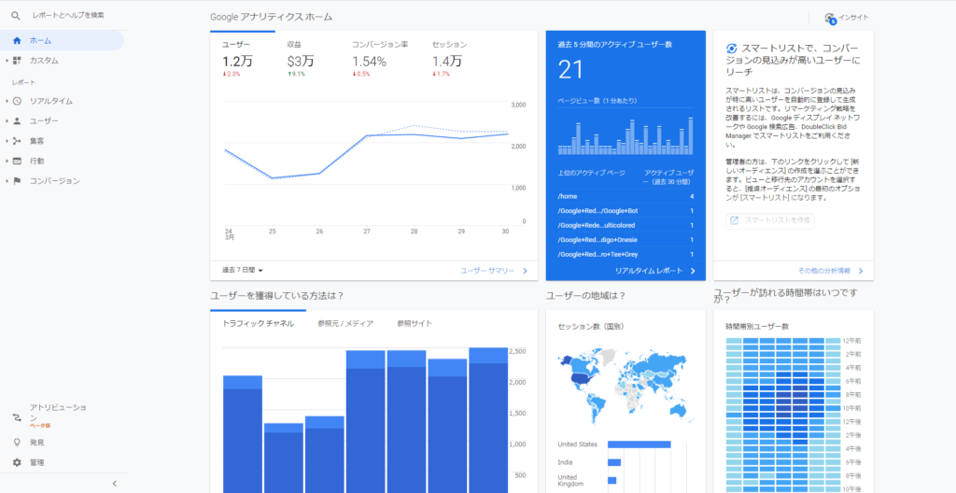Click the ユーザー person icon
Viewport: 956px width, 493px height.
(17, 120)
